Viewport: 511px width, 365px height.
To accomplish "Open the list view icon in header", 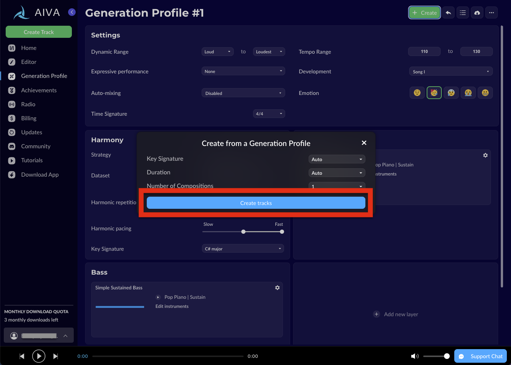I will 463,13.
